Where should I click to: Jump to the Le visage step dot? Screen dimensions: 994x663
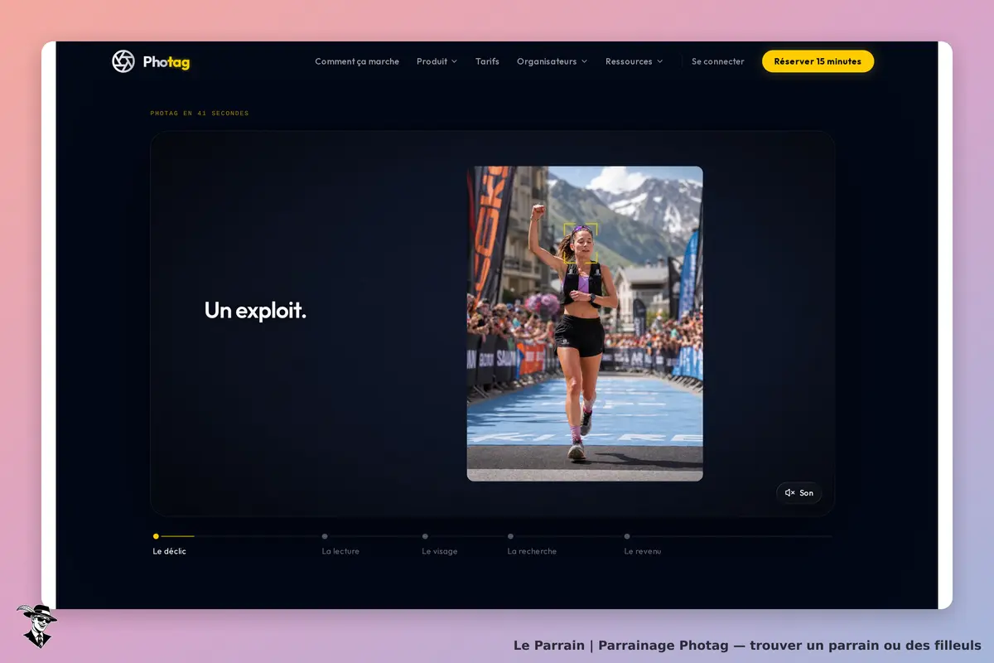click(425, 536)
